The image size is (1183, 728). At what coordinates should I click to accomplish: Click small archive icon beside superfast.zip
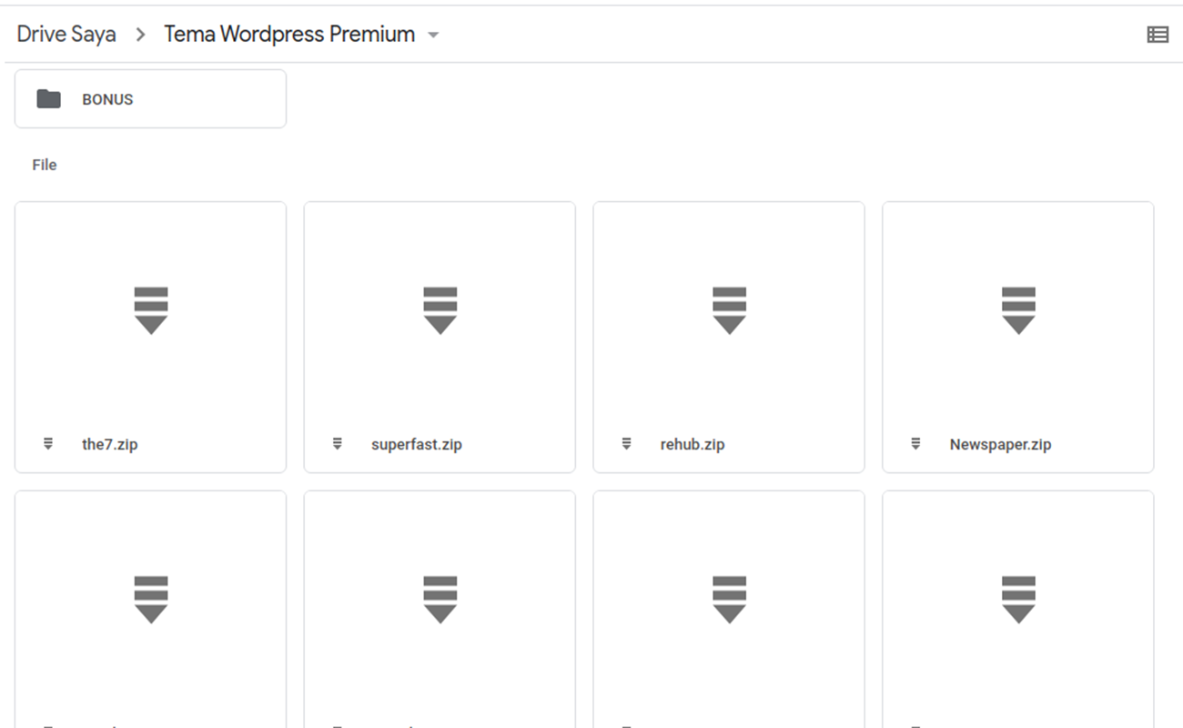pos(338,444)
